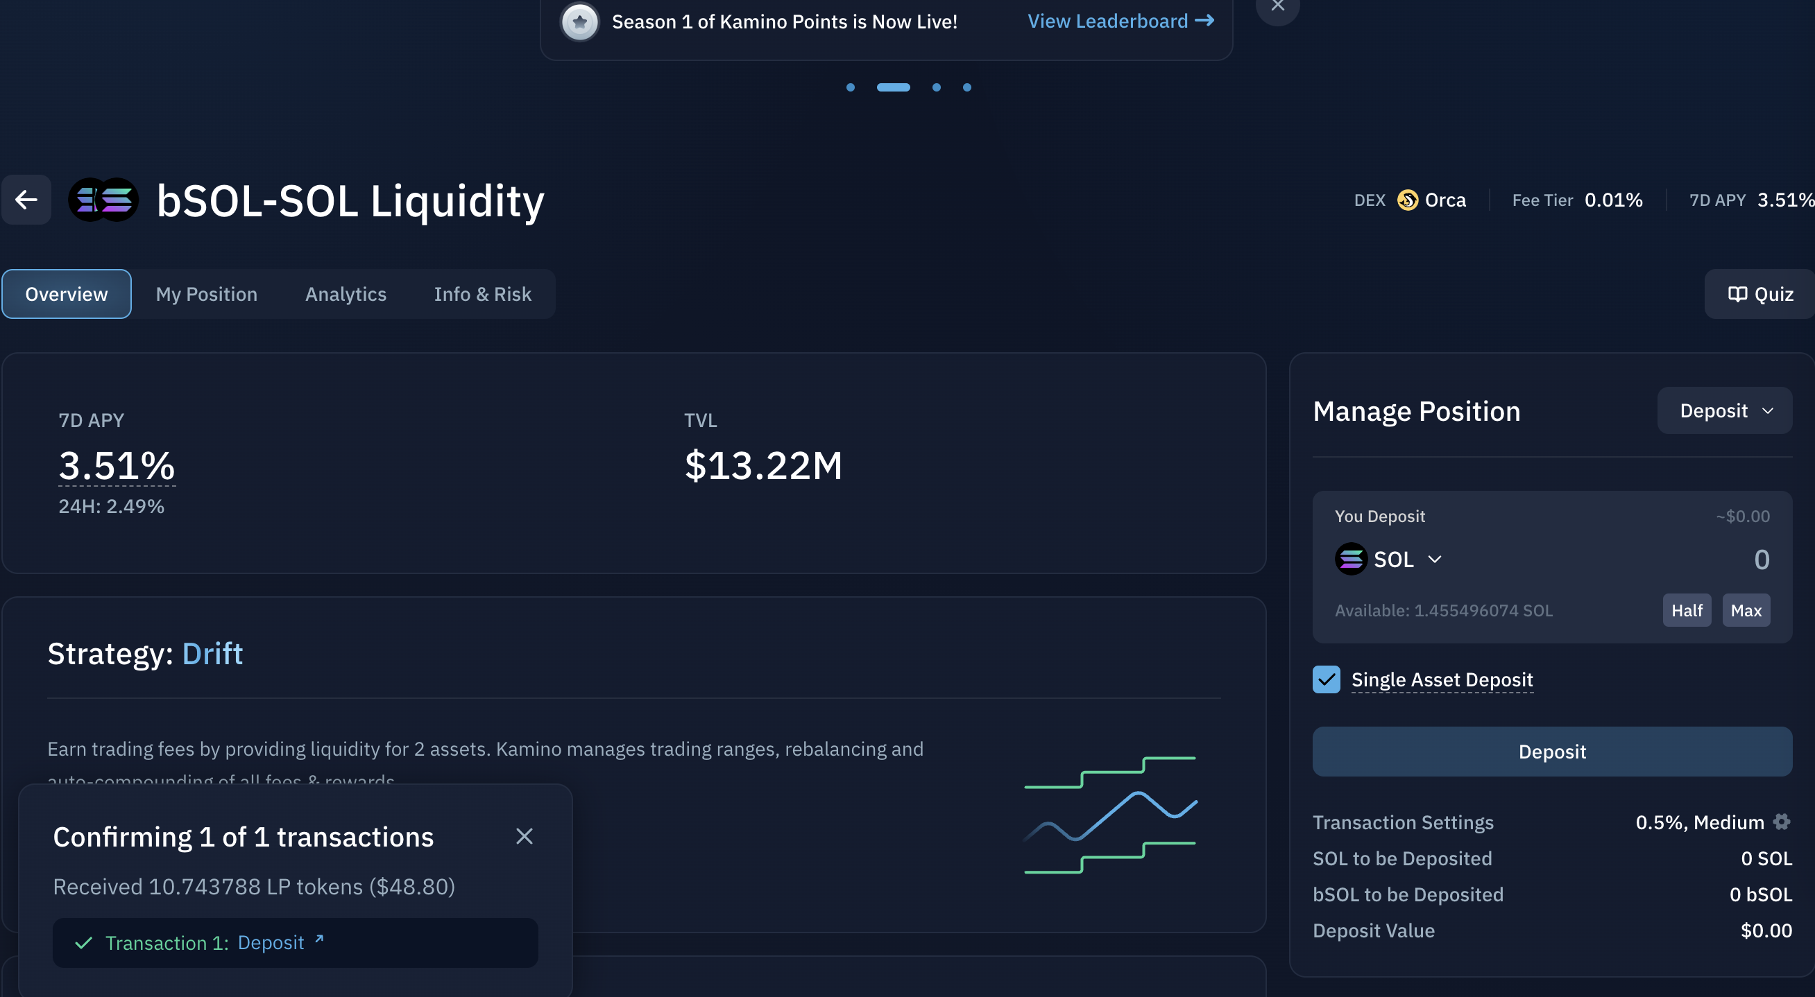Click the back navigation arrow icon
Image resolution: width=1815 pixels, height=997 pixels.
point(24,199)
